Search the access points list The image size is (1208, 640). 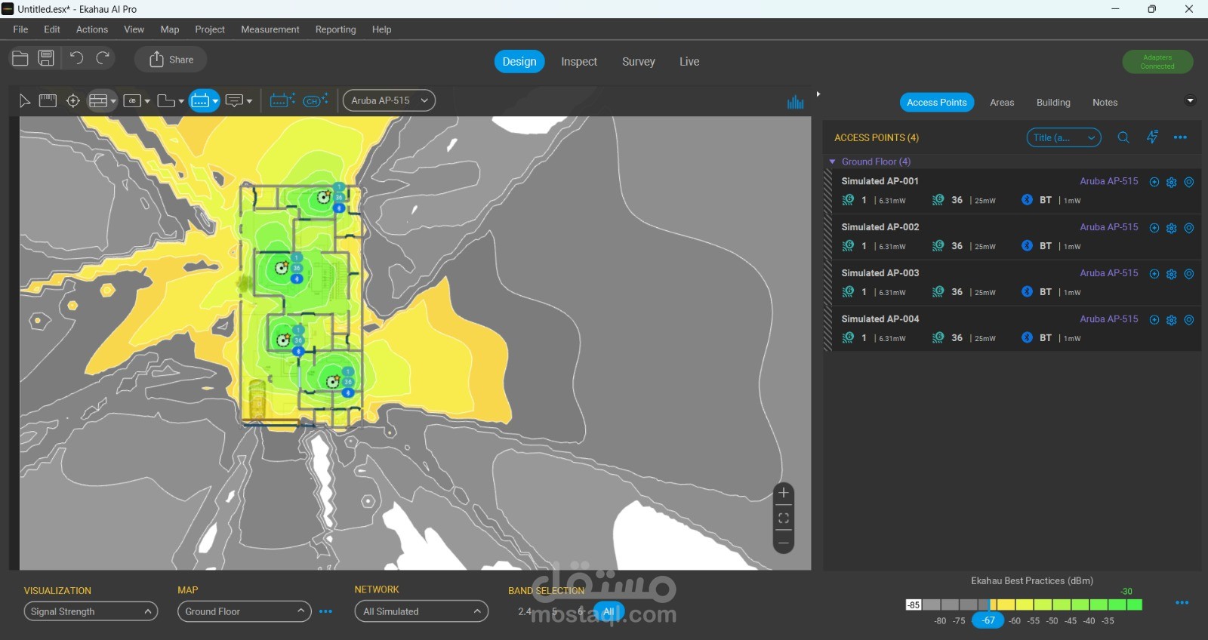[x=1123, y=137]
